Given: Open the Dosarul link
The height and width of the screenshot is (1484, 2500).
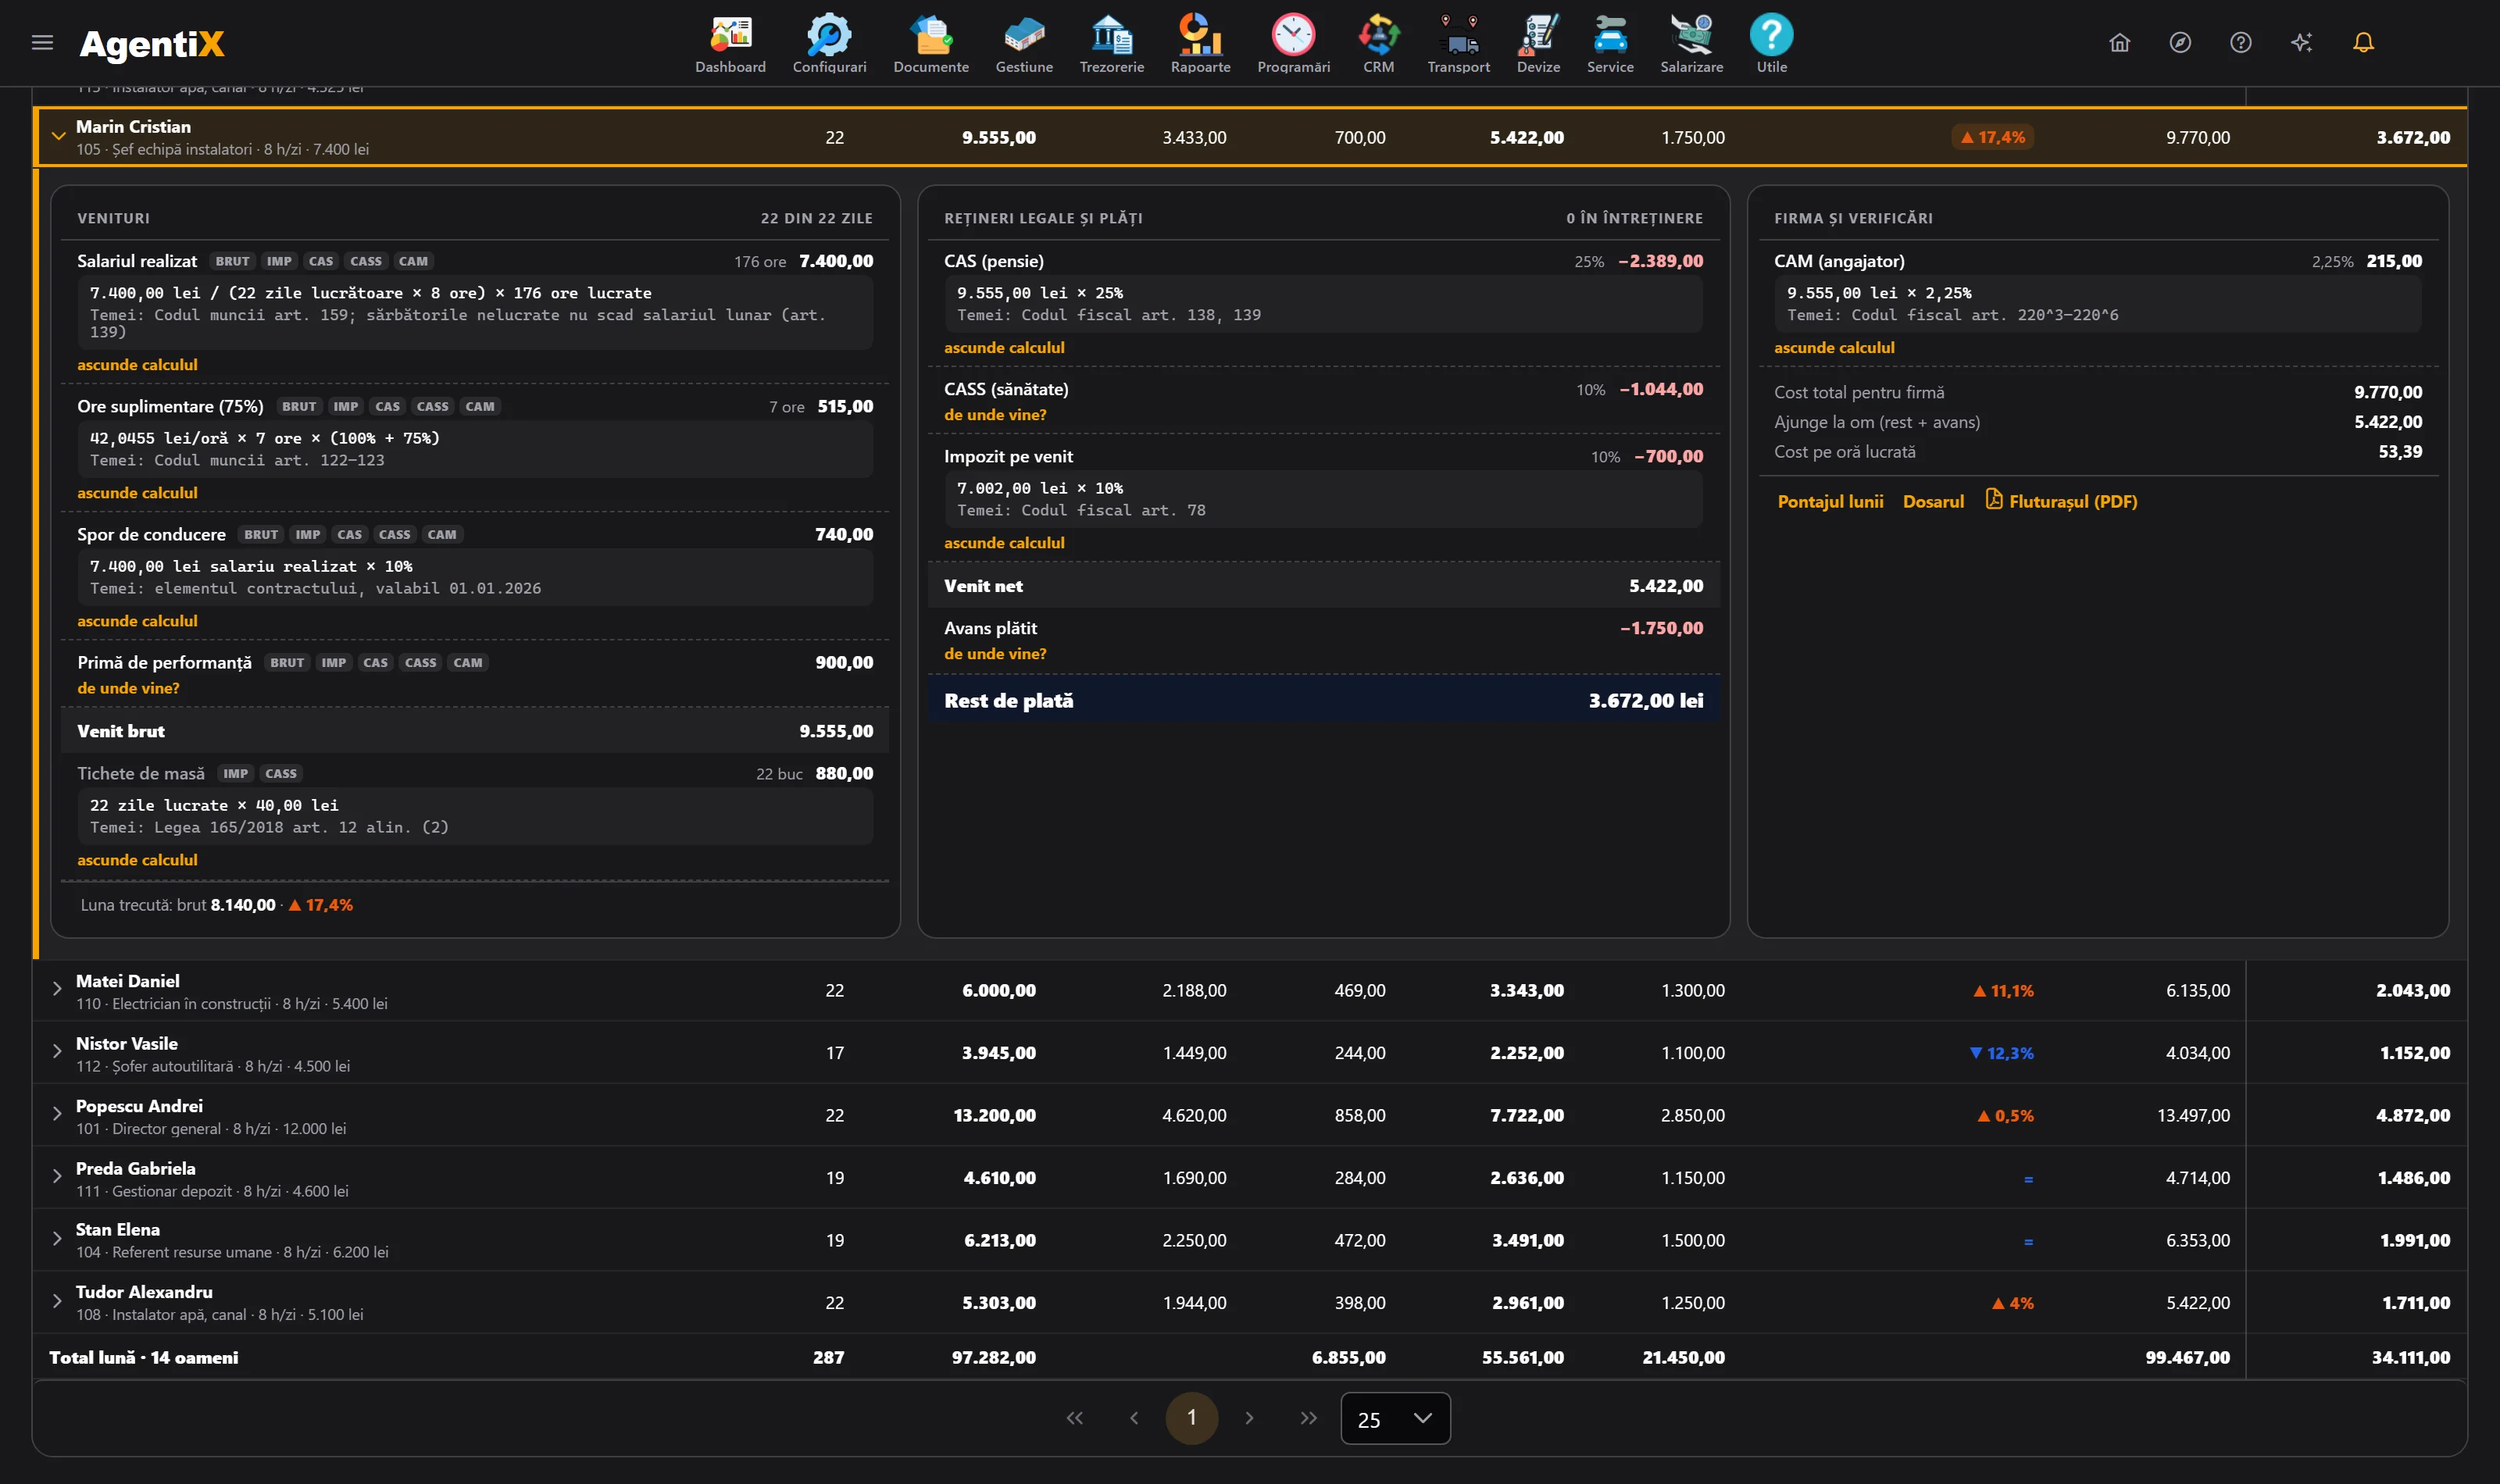Looking at the screenshot, I should (x=1933, y=501).
